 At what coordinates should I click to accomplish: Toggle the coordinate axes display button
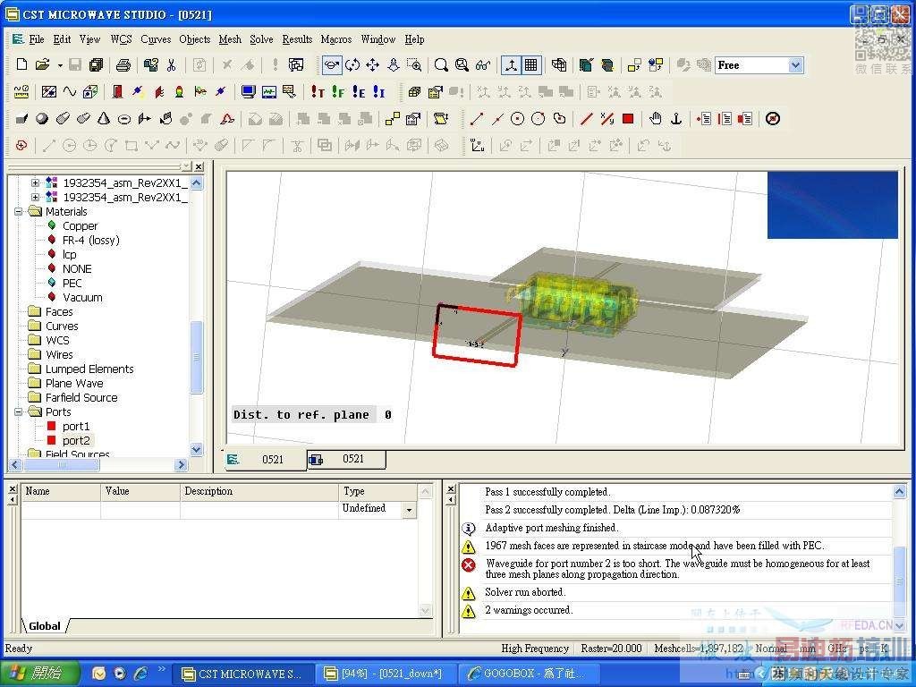pos(511,64)
